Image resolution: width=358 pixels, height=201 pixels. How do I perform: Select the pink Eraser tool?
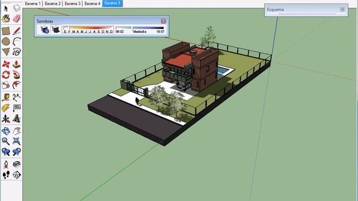17,18
